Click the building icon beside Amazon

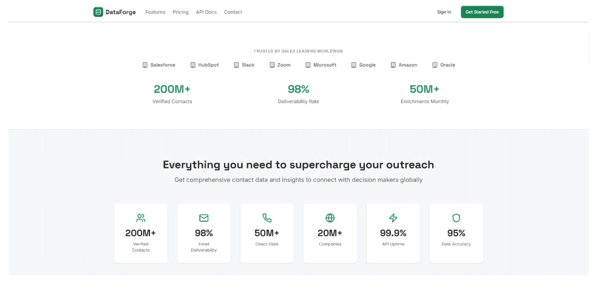[393, 65]
